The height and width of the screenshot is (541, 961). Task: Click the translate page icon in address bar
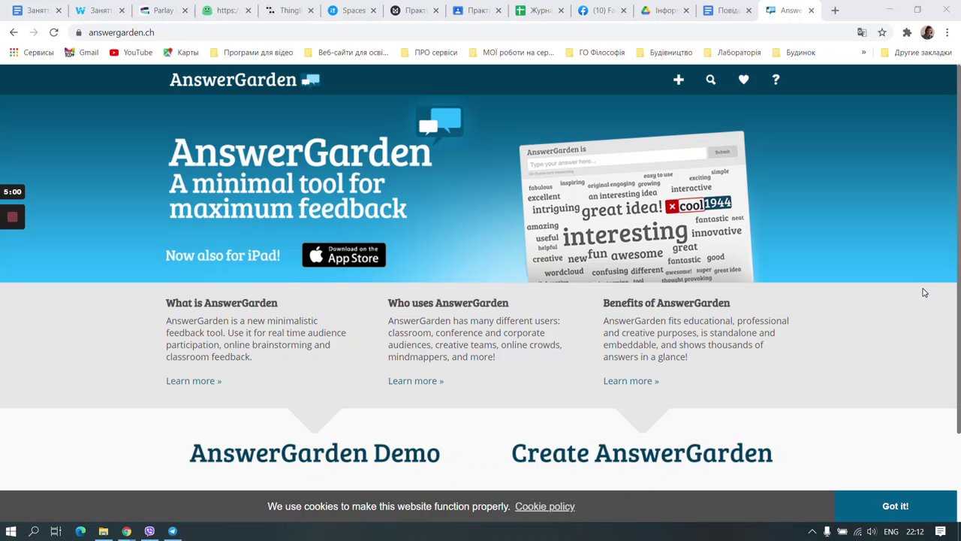862,32
